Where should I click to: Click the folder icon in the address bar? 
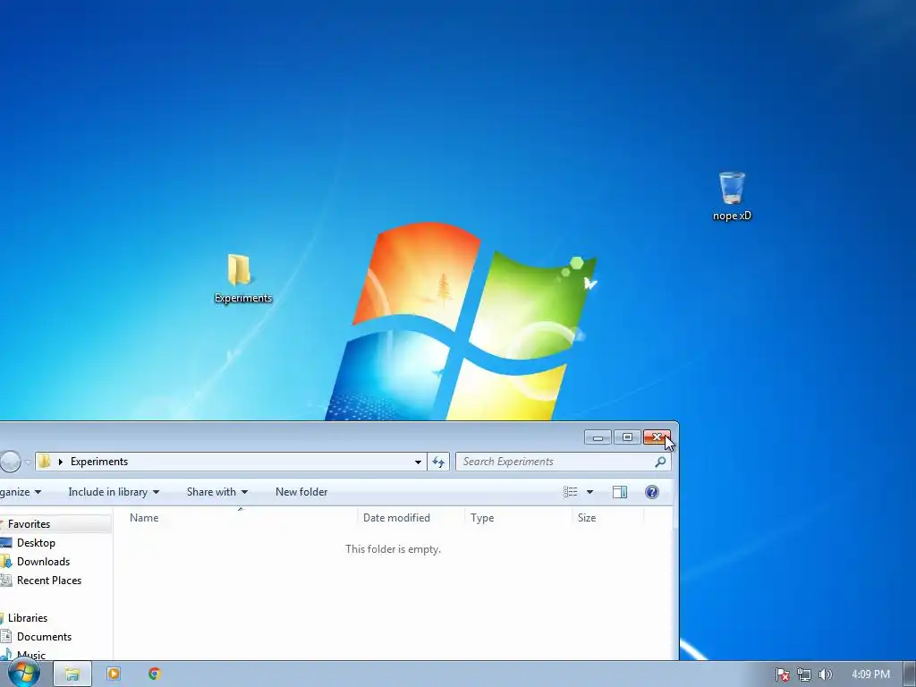coord(45,462)
